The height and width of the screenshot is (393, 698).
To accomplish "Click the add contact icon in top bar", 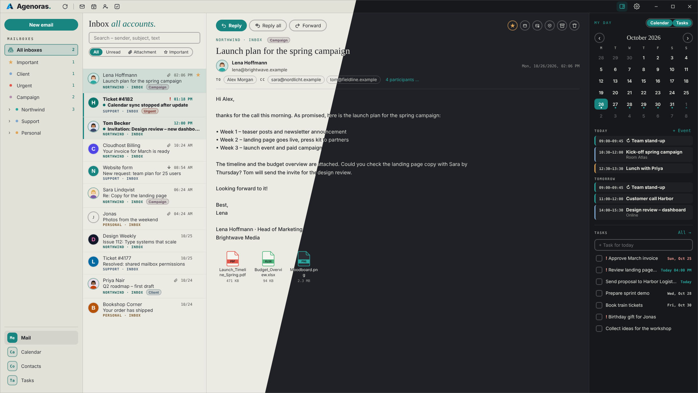I will [105, 7].
